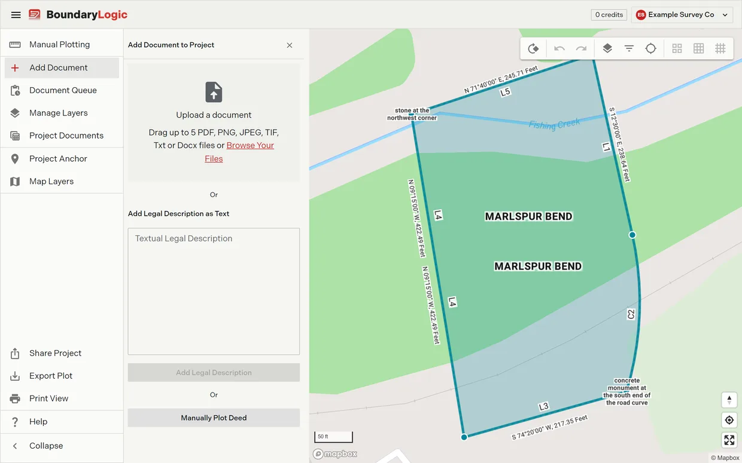Click the Project Anchor pin icon
Screen dimensions: 742x463
(x=15, y=159)
